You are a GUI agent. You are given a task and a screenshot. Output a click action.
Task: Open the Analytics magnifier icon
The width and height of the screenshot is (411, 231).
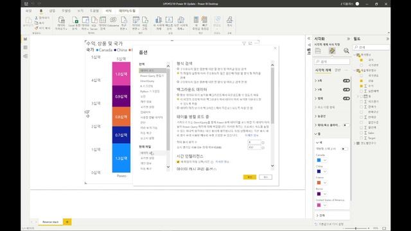pos(346,51)
